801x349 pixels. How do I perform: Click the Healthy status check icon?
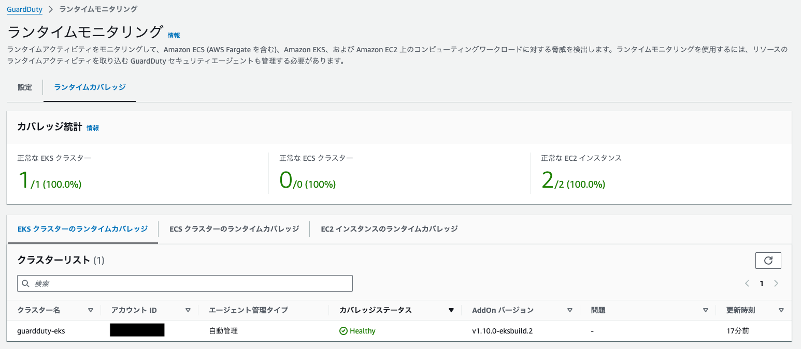344,331
